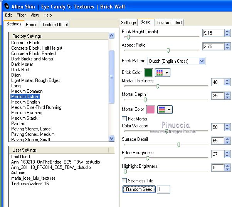This screenshot has height=207, width=232.
Task: Decrease Mortar Thickness with down arrow
Action: coord(227,84)
